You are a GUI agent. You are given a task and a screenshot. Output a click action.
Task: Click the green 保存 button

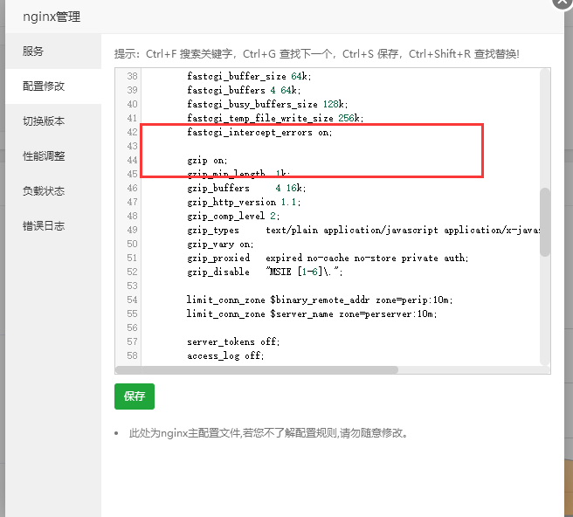click(x=135, y=396)
